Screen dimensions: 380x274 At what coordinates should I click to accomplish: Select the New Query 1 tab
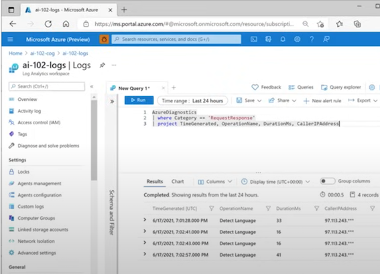pos(134,88)
